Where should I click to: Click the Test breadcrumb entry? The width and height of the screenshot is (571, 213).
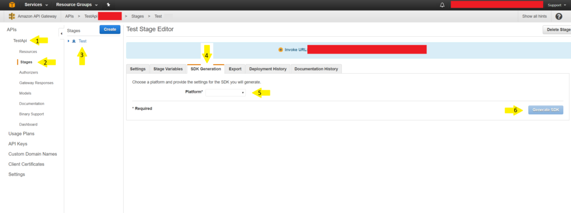coord(158,16)
